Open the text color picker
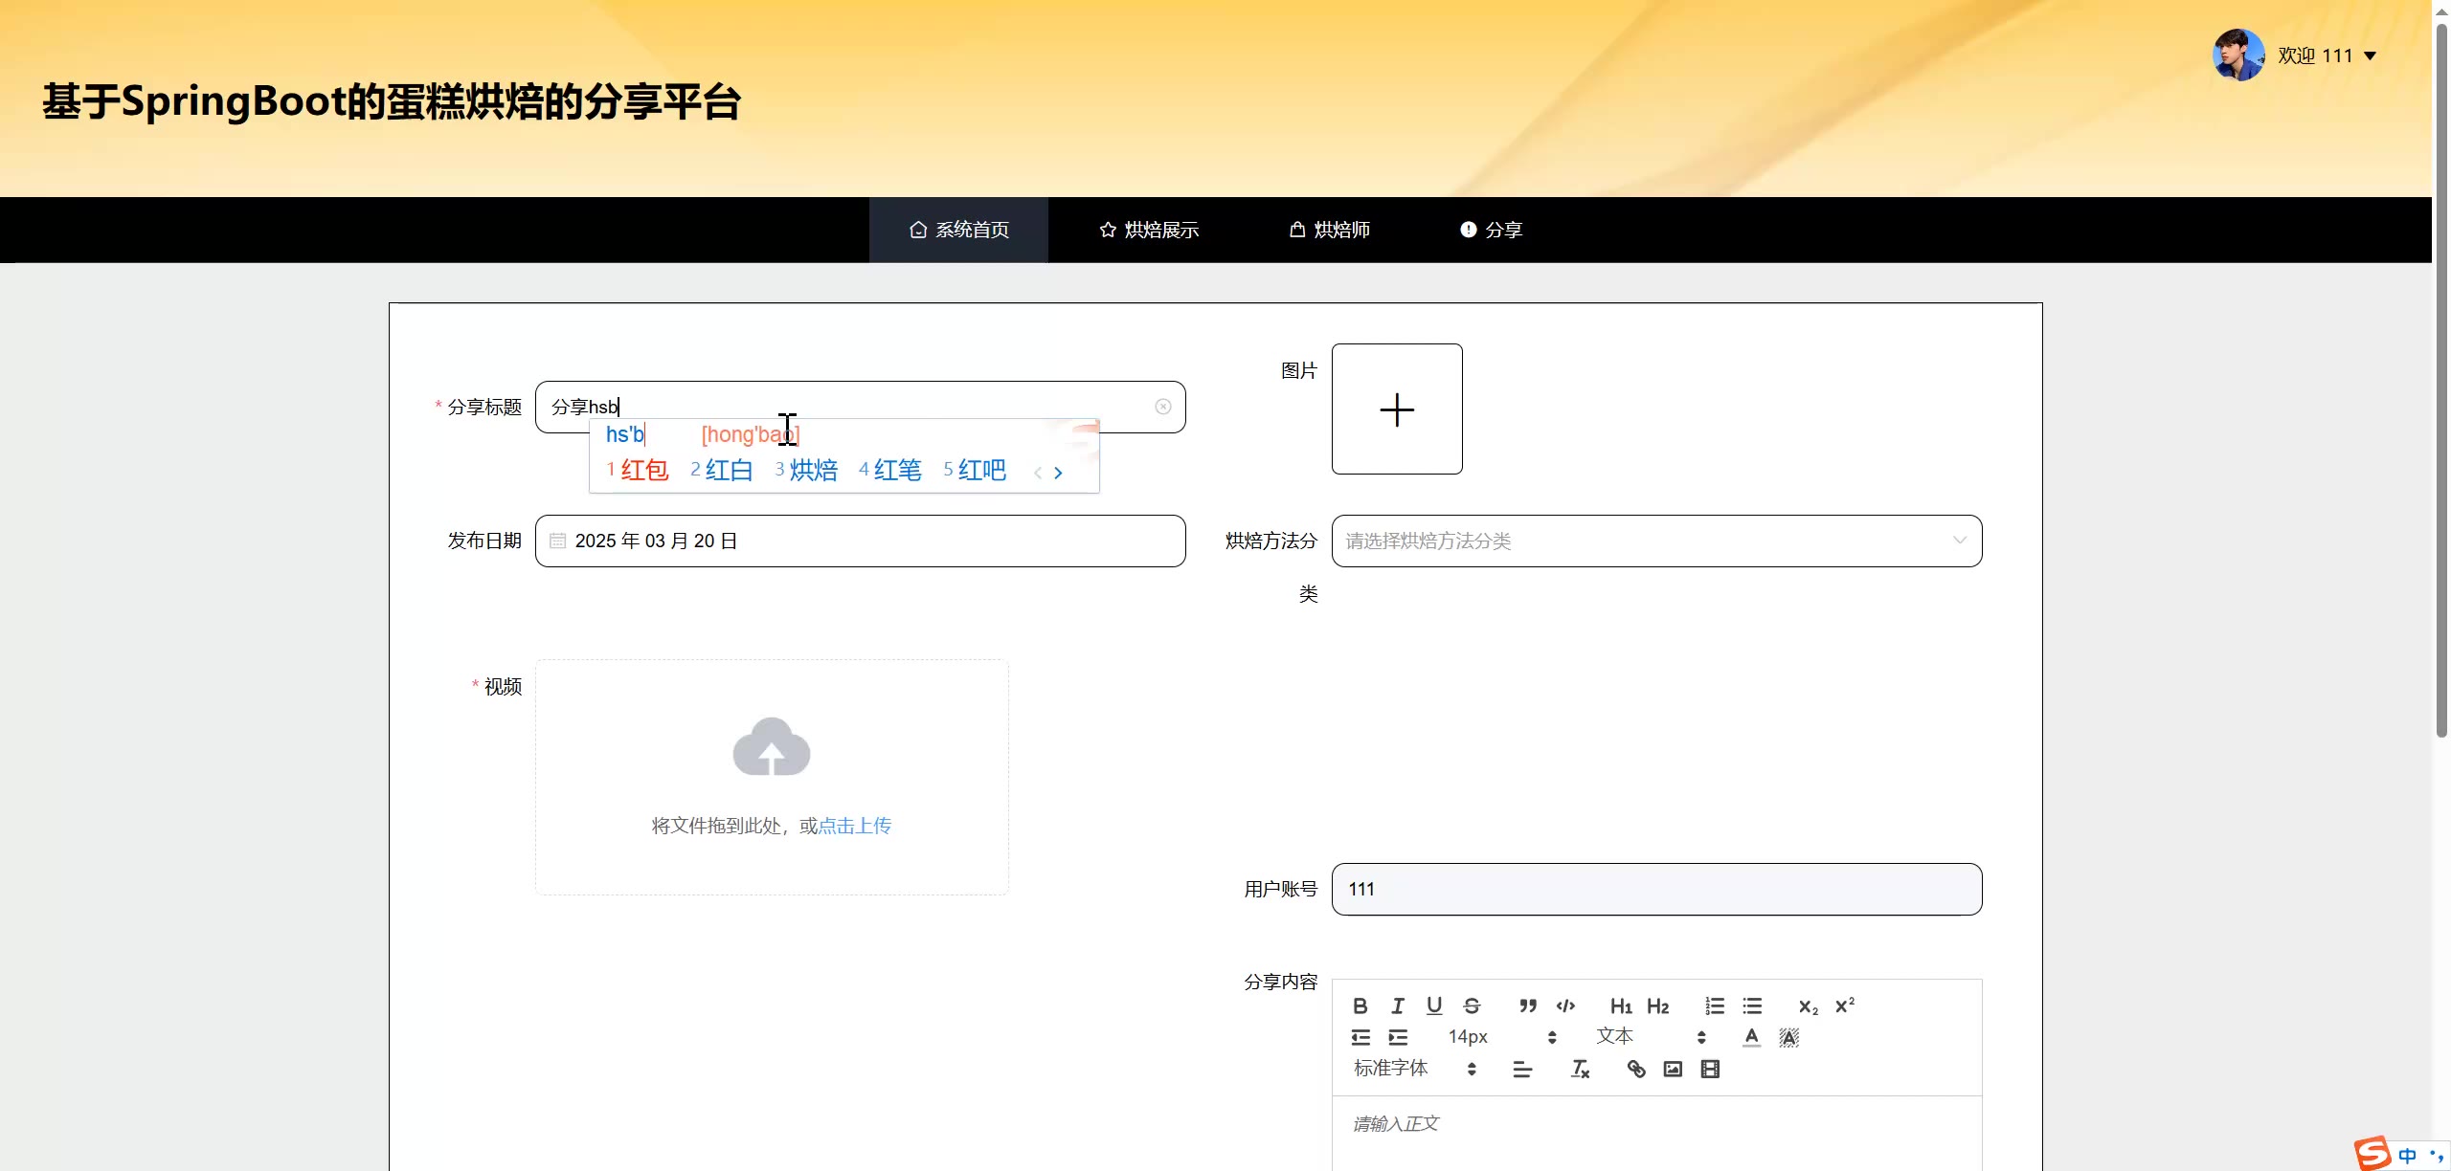The width and height of the screenshot is (2451, 1171). (x=1751, y=1037)
